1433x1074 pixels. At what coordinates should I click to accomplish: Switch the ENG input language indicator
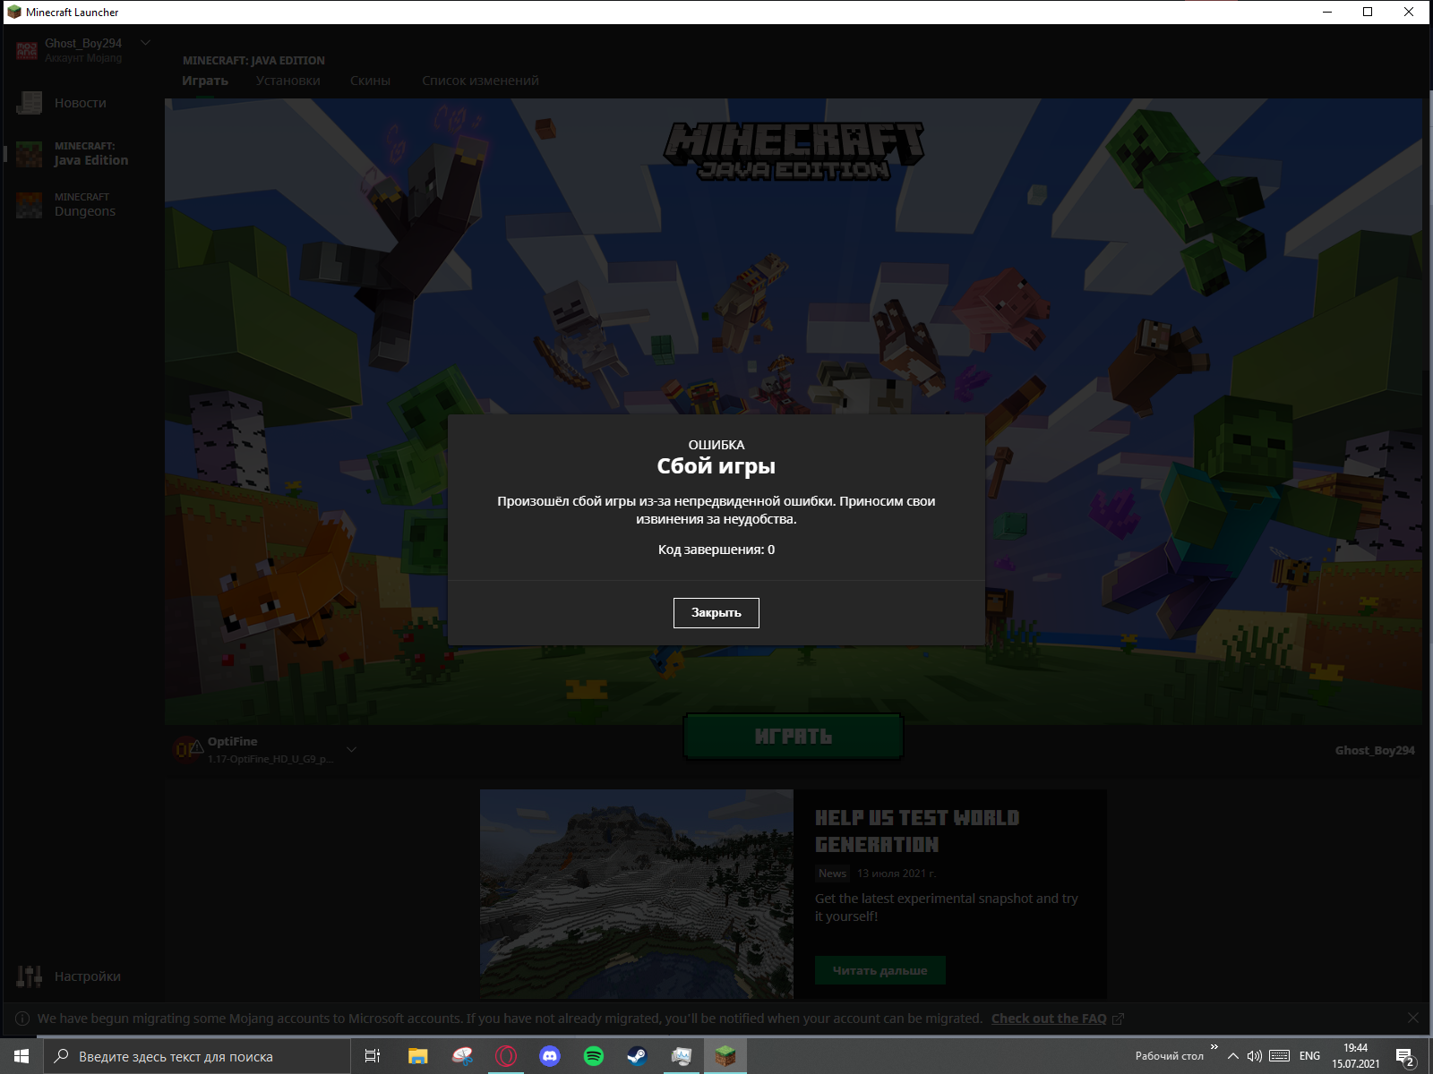click(x=1309, y=1056)
